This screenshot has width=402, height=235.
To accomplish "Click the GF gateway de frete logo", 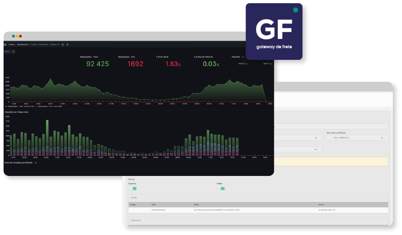I will tap(274, 32).
